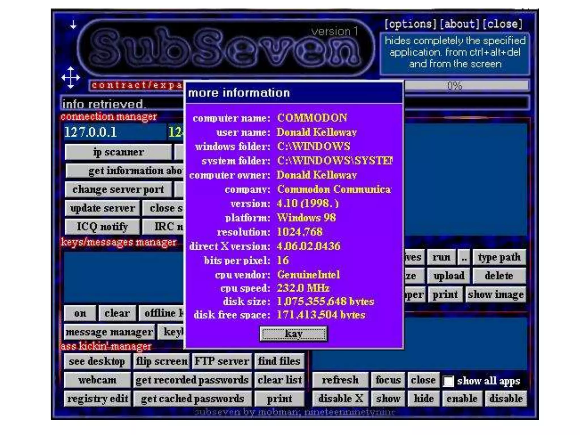Click the ip scanner button

(118, 152)
